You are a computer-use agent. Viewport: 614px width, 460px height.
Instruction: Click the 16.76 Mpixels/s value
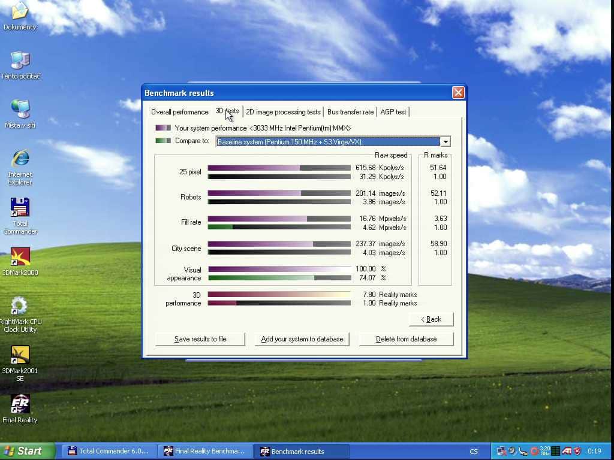tap(383, 219)
